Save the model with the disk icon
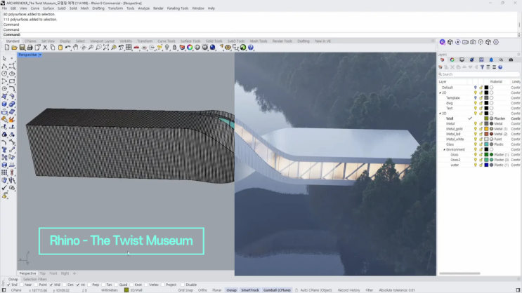The image size is (522, 293). pos(22,48)
